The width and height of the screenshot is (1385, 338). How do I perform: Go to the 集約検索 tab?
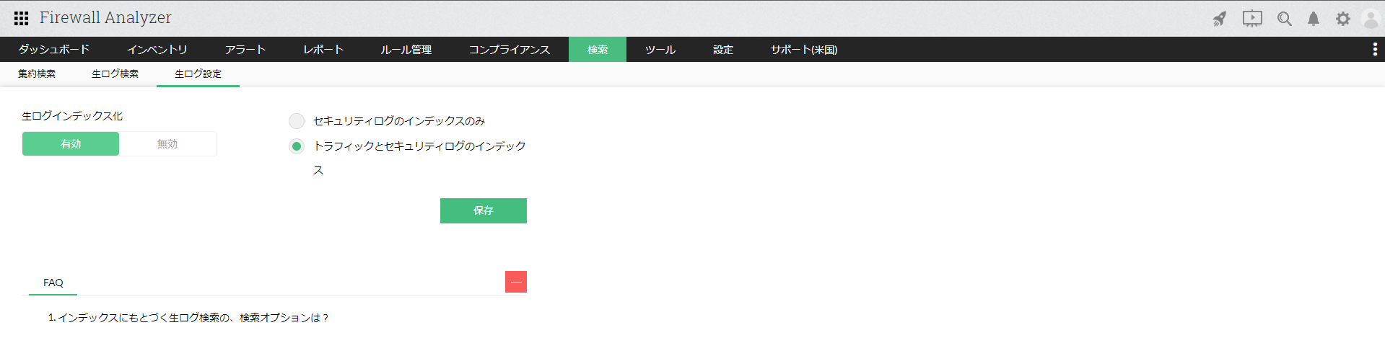(x=37, y=74)
